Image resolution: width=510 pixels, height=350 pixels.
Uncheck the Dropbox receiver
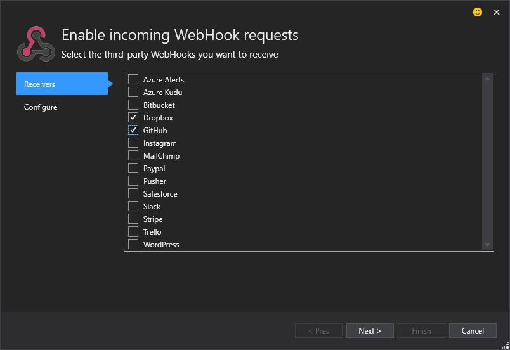click(133, 118)
